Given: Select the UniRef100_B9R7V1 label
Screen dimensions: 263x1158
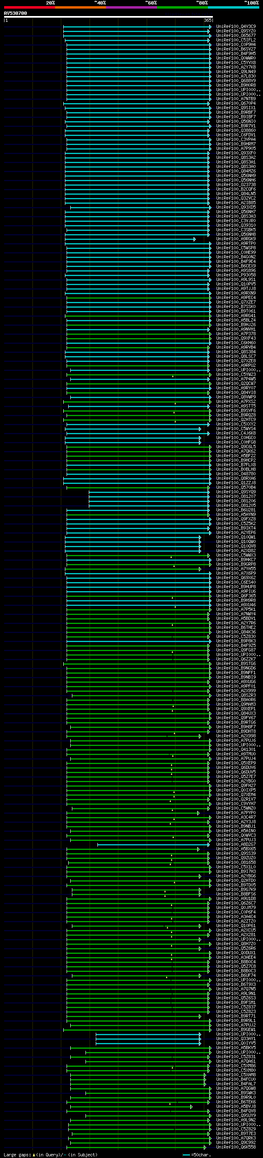Looking at the screenshot, I should tap(235, 126).
